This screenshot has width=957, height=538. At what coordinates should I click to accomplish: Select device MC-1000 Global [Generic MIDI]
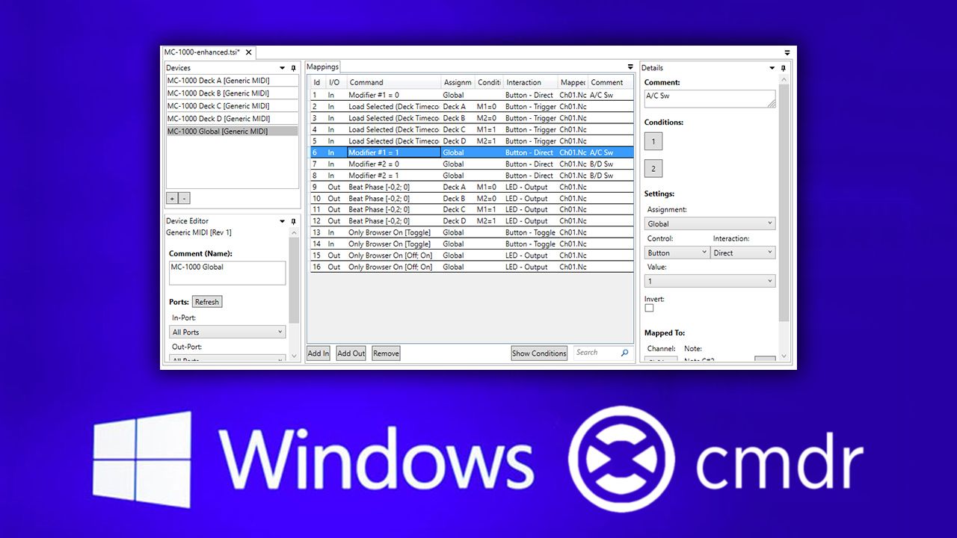[232, 132]
